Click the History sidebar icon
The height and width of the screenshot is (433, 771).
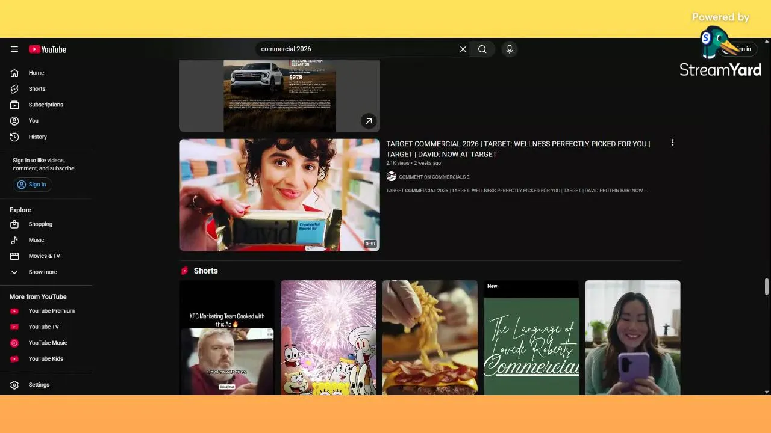pyautogui.click(x=14, y=137)
